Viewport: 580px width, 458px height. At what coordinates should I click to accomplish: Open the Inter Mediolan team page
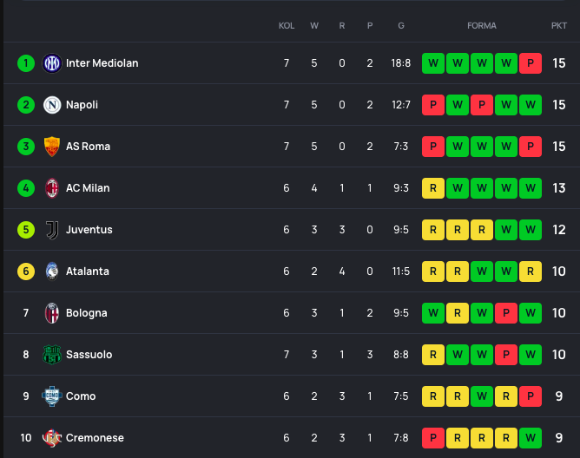point(102,63)
